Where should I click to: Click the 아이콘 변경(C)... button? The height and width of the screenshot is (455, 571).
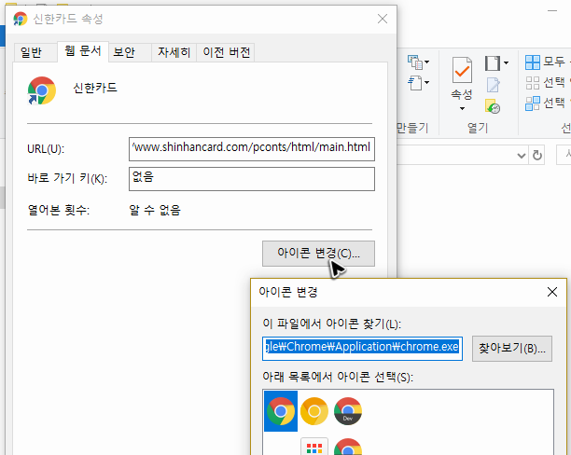point(318,254)
